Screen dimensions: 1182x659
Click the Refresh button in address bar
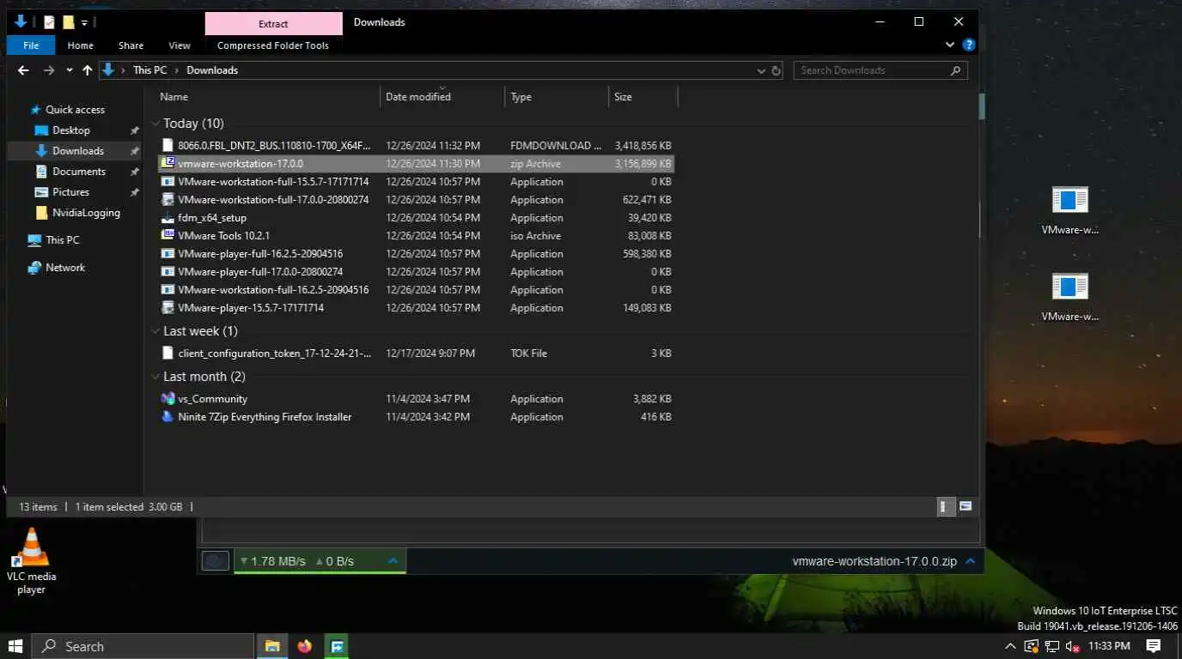coord(777,70)
